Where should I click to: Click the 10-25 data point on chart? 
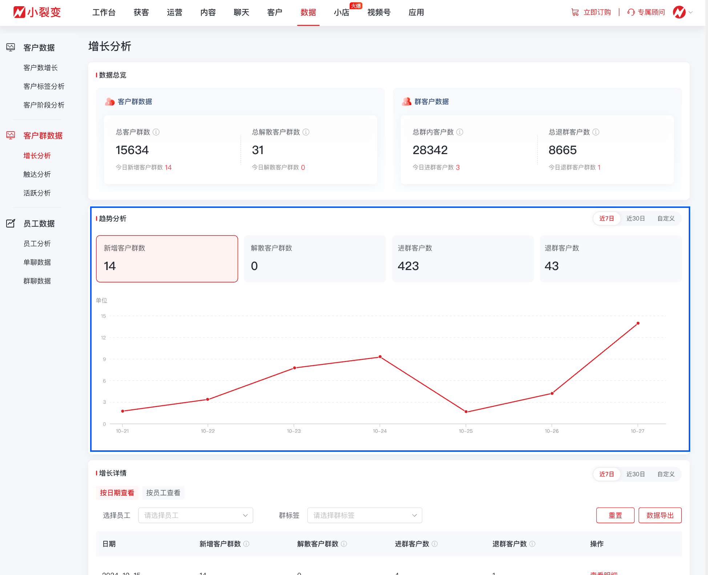(x=466, y=411)
